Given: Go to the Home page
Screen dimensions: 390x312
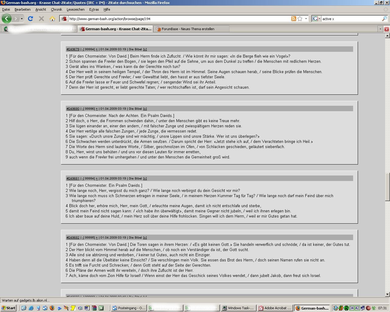Looking at the screenshot, I should [52, 19].
